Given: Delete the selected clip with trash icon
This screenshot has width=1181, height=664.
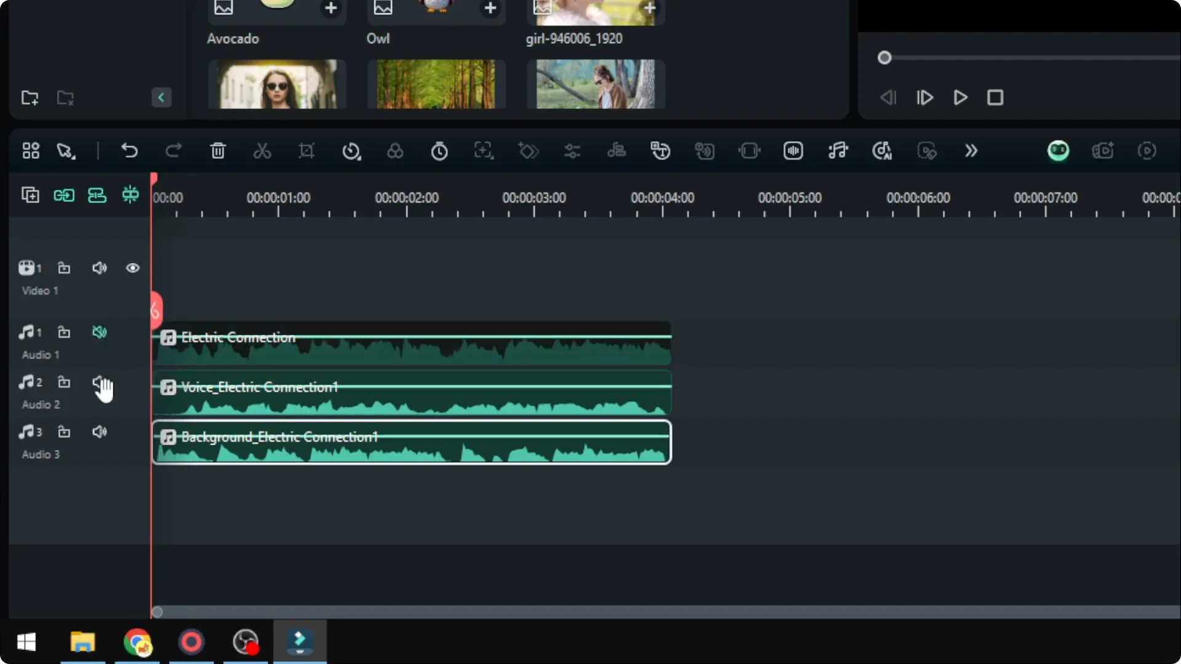Looking at the screenshot, I should [218, 151].
